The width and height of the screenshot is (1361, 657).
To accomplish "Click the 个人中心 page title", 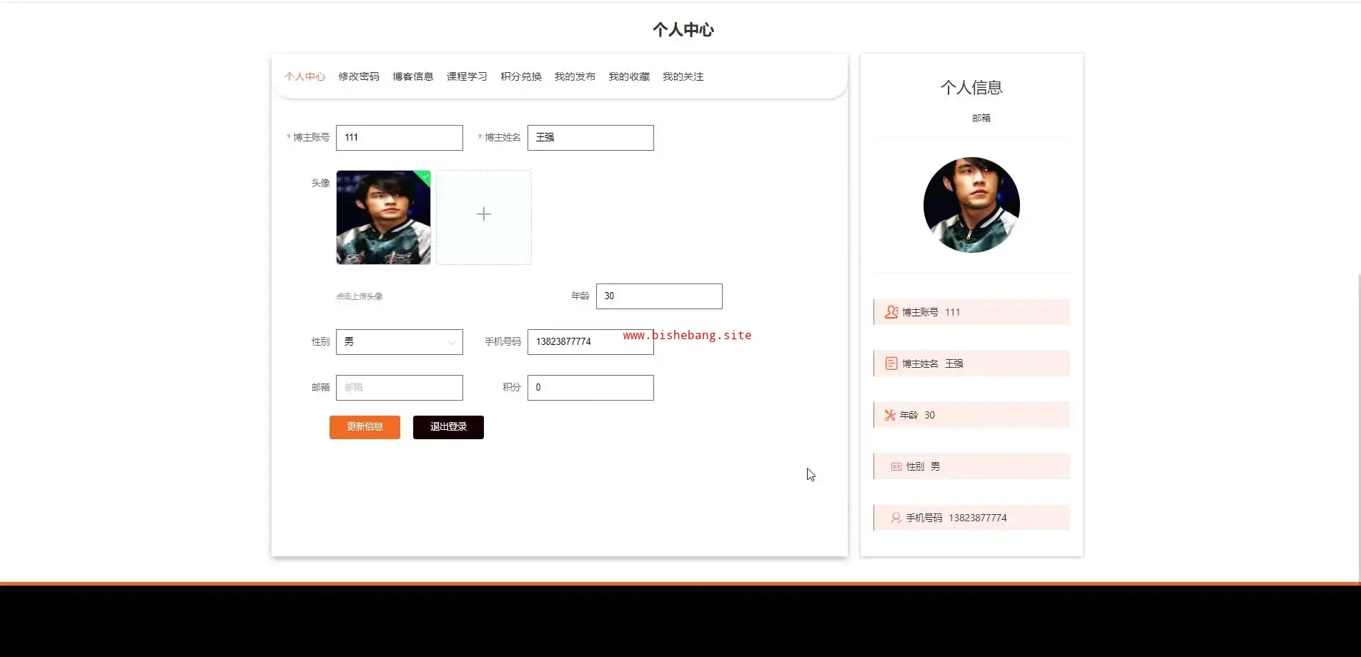I will (x=683, y=30).
